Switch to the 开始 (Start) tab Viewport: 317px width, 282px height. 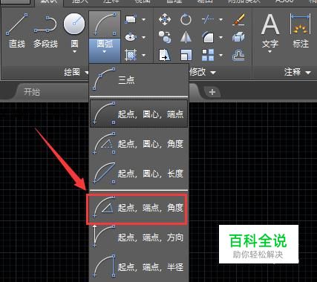32,92
